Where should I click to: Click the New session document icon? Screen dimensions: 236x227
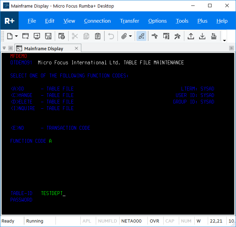[10, 36]
